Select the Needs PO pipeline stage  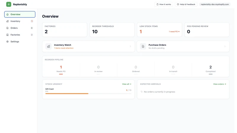(x=61, y=69)
